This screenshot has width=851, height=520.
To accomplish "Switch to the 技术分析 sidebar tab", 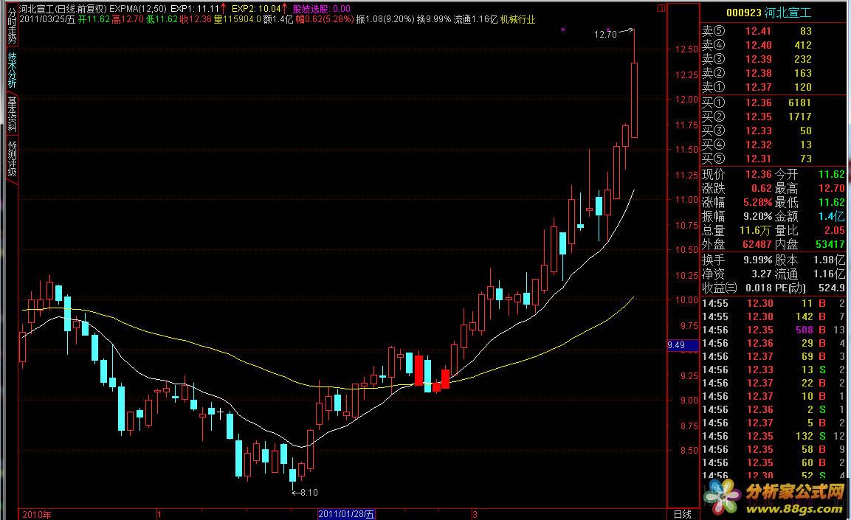I will click(x=12, y=71).
